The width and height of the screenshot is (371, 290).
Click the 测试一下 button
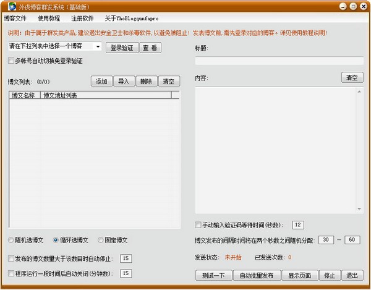click(214, 275)
